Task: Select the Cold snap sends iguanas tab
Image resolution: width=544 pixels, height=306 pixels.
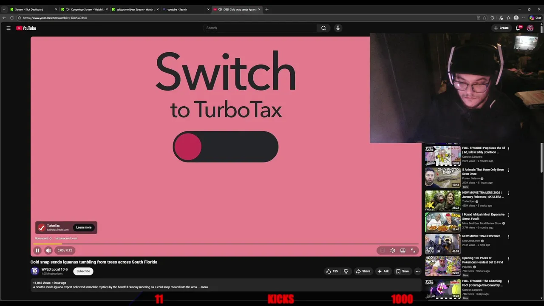Action: pyautogui.click(x=237, y=9)
